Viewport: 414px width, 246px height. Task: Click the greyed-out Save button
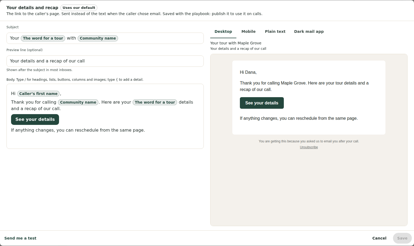click(x=402, y=238)
